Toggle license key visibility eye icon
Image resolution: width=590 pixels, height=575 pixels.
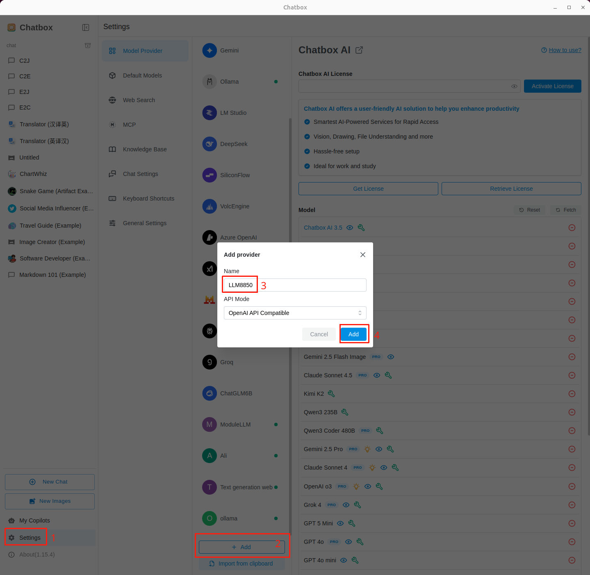514,86
